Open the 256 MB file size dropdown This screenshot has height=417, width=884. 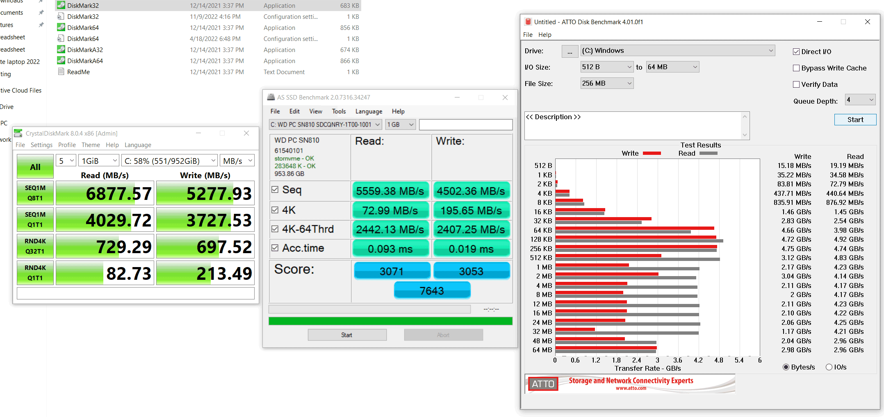[607, 83]
